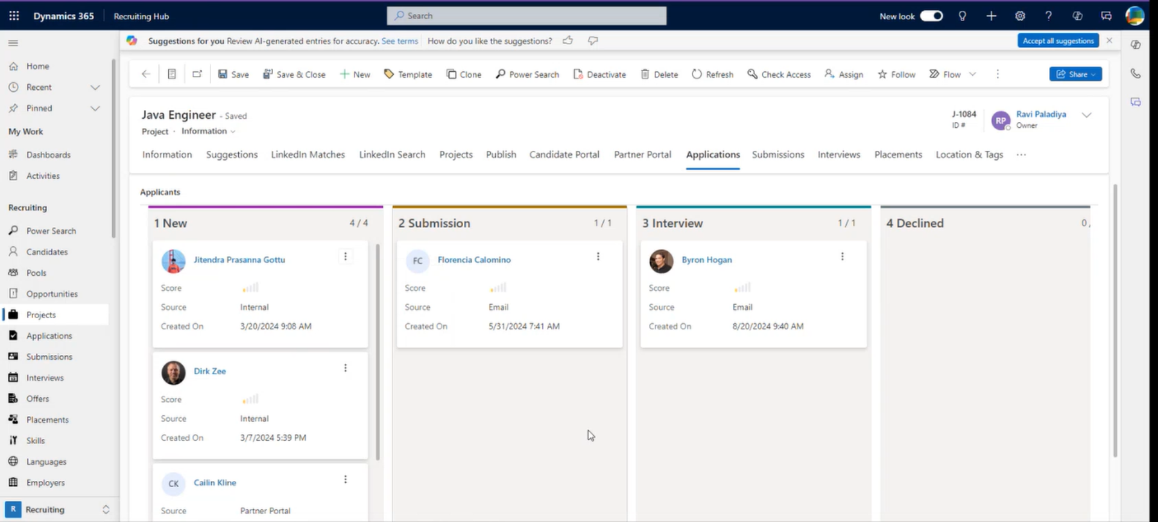Open Power Search in the sidebar
Viewport: 1158px width, 522px height.
[51, 231]
